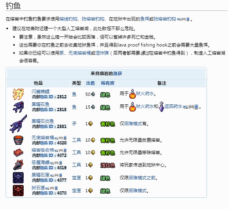Click the 狱火药水 potion icon in first row
The image size is (229, 209).
point(133,94)
